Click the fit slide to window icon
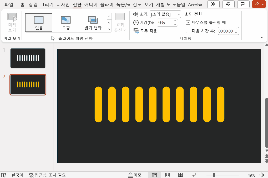Screen dimensions: 268x178 262,175
